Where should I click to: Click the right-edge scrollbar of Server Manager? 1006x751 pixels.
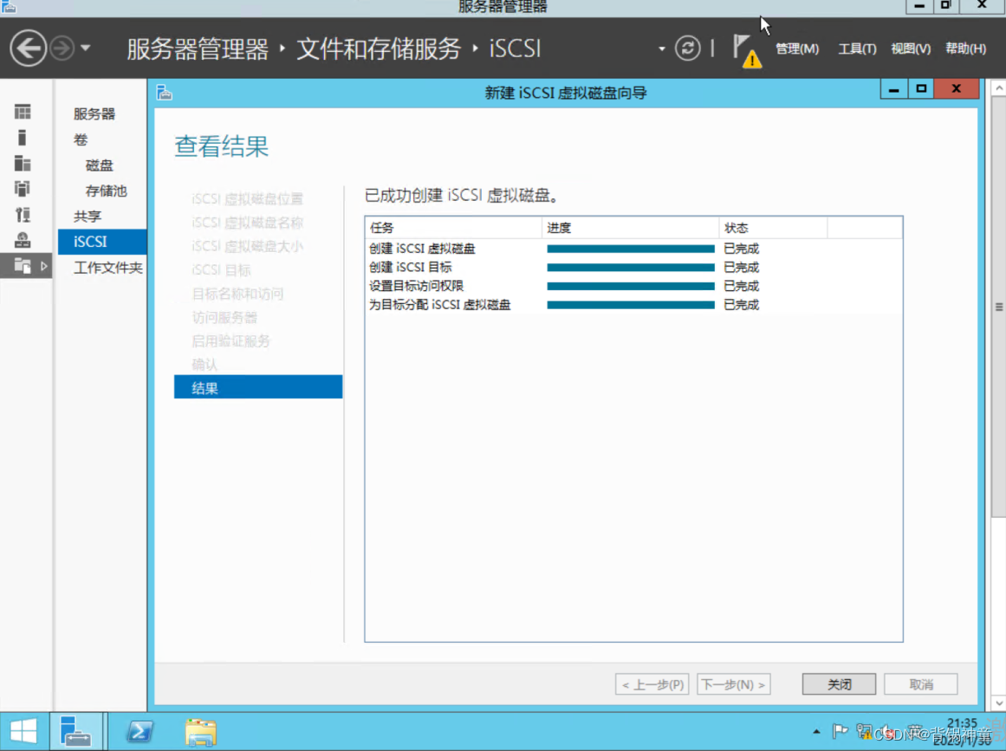tap(998, 306)
